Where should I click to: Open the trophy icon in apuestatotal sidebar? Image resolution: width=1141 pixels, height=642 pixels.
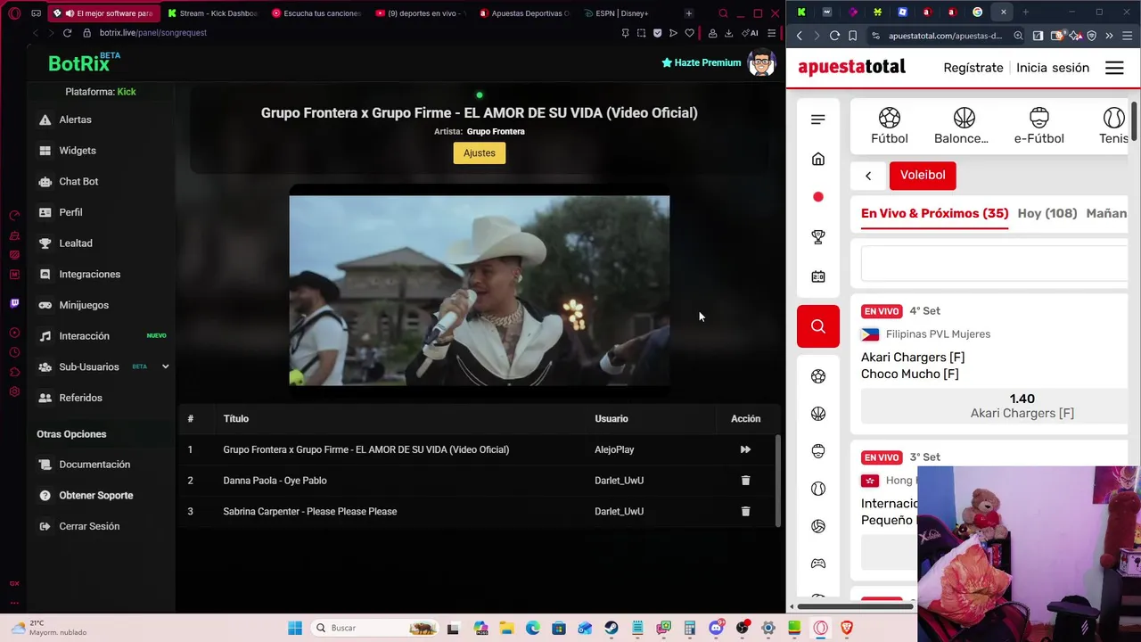coord(818,237)
